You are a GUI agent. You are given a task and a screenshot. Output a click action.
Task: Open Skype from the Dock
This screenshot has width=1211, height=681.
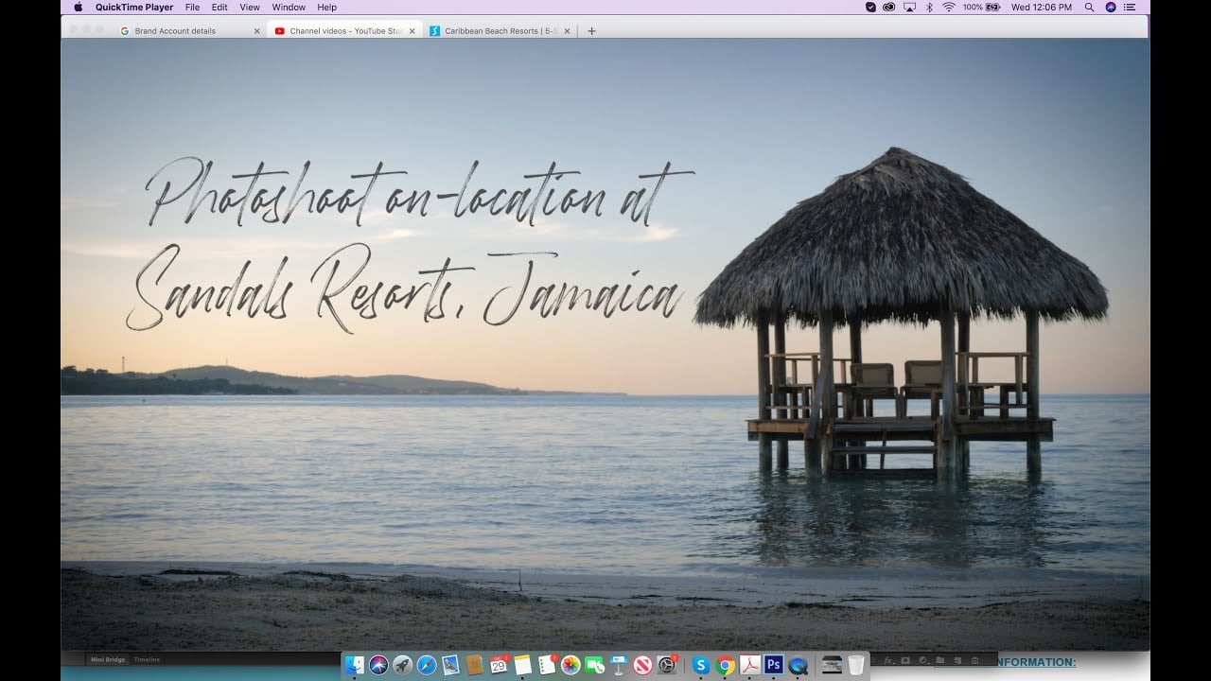pyautogui.click(x=701, y=665)
